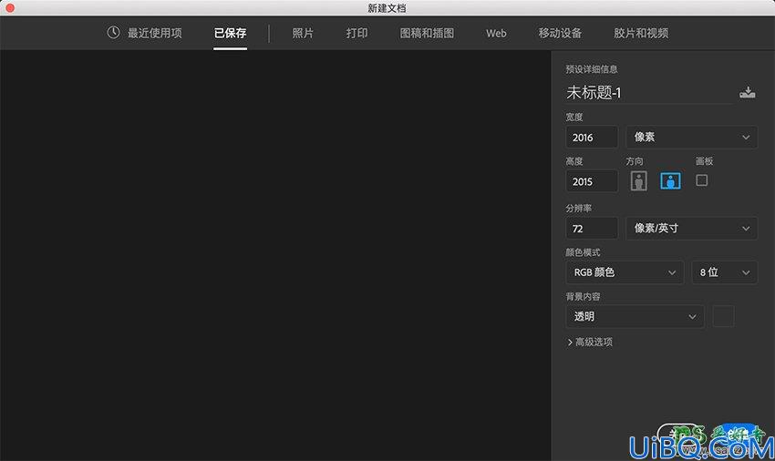Open the 8 位 bit depth dropdown
775x461 pixels.
pyautogui.click(x=725, y=272)
